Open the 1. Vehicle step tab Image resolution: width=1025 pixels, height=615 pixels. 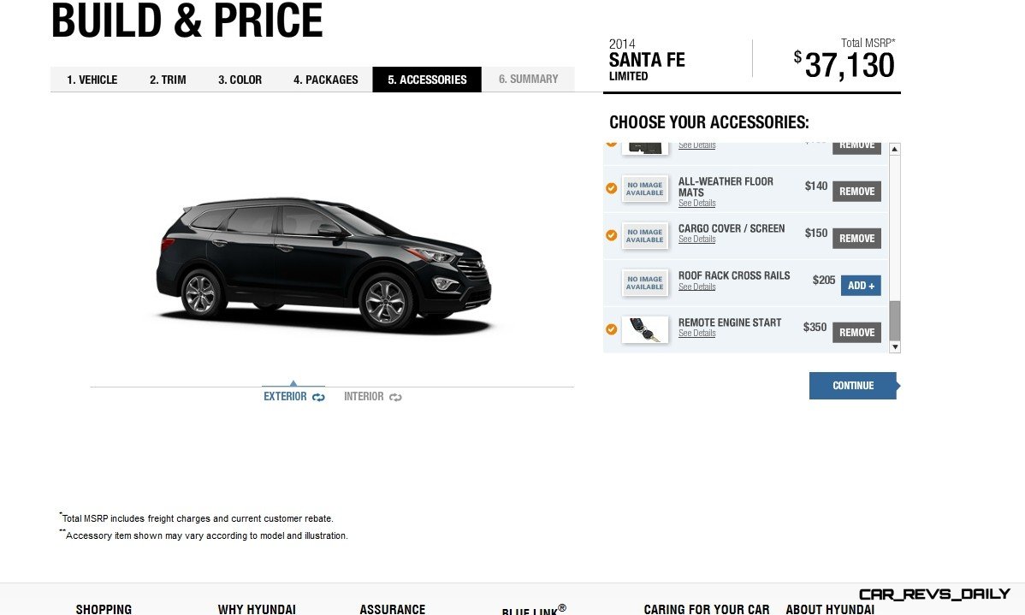point(92,80)
